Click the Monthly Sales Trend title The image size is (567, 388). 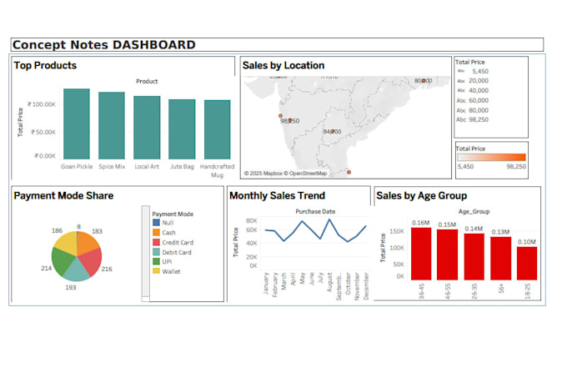(278, 195)
